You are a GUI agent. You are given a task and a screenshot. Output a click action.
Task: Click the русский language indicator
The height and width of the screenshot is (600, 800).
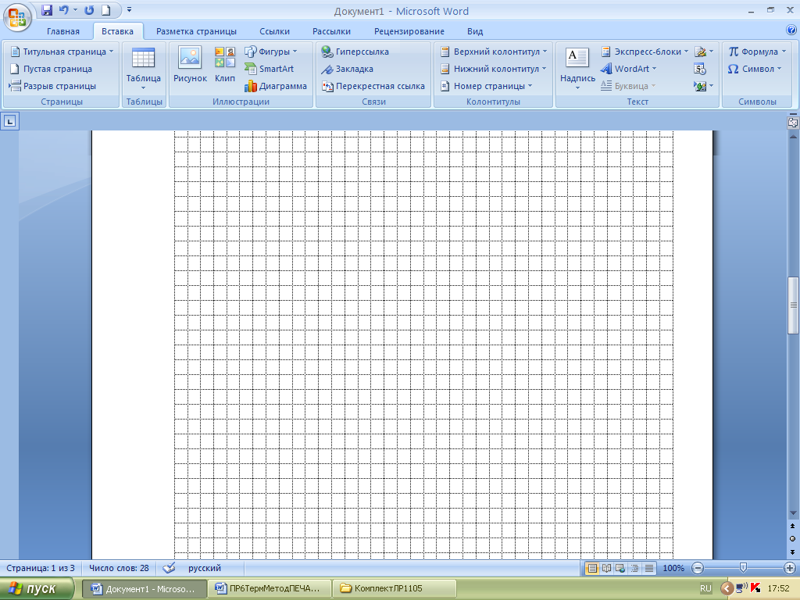click(x=205, y=568)
